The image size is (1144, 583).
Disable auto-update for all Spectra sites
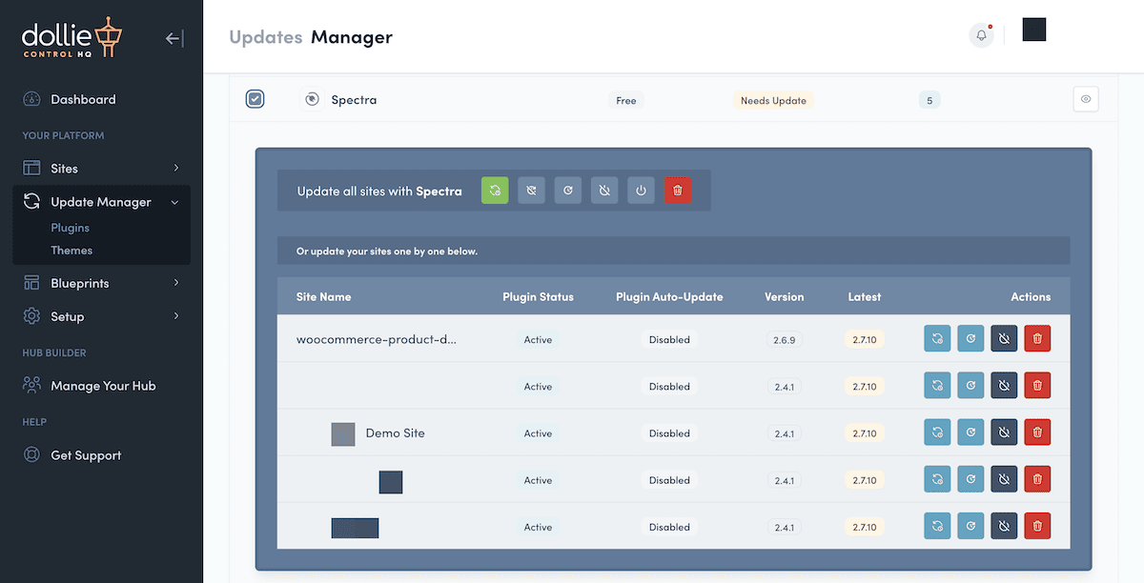tap(532, 191)
